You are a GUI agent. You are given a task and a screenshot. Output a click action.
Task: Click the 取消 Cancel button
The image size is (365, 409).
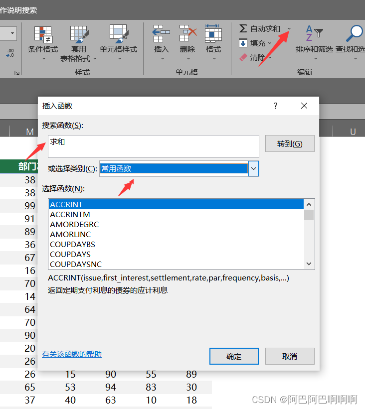[x=290, y=356]
